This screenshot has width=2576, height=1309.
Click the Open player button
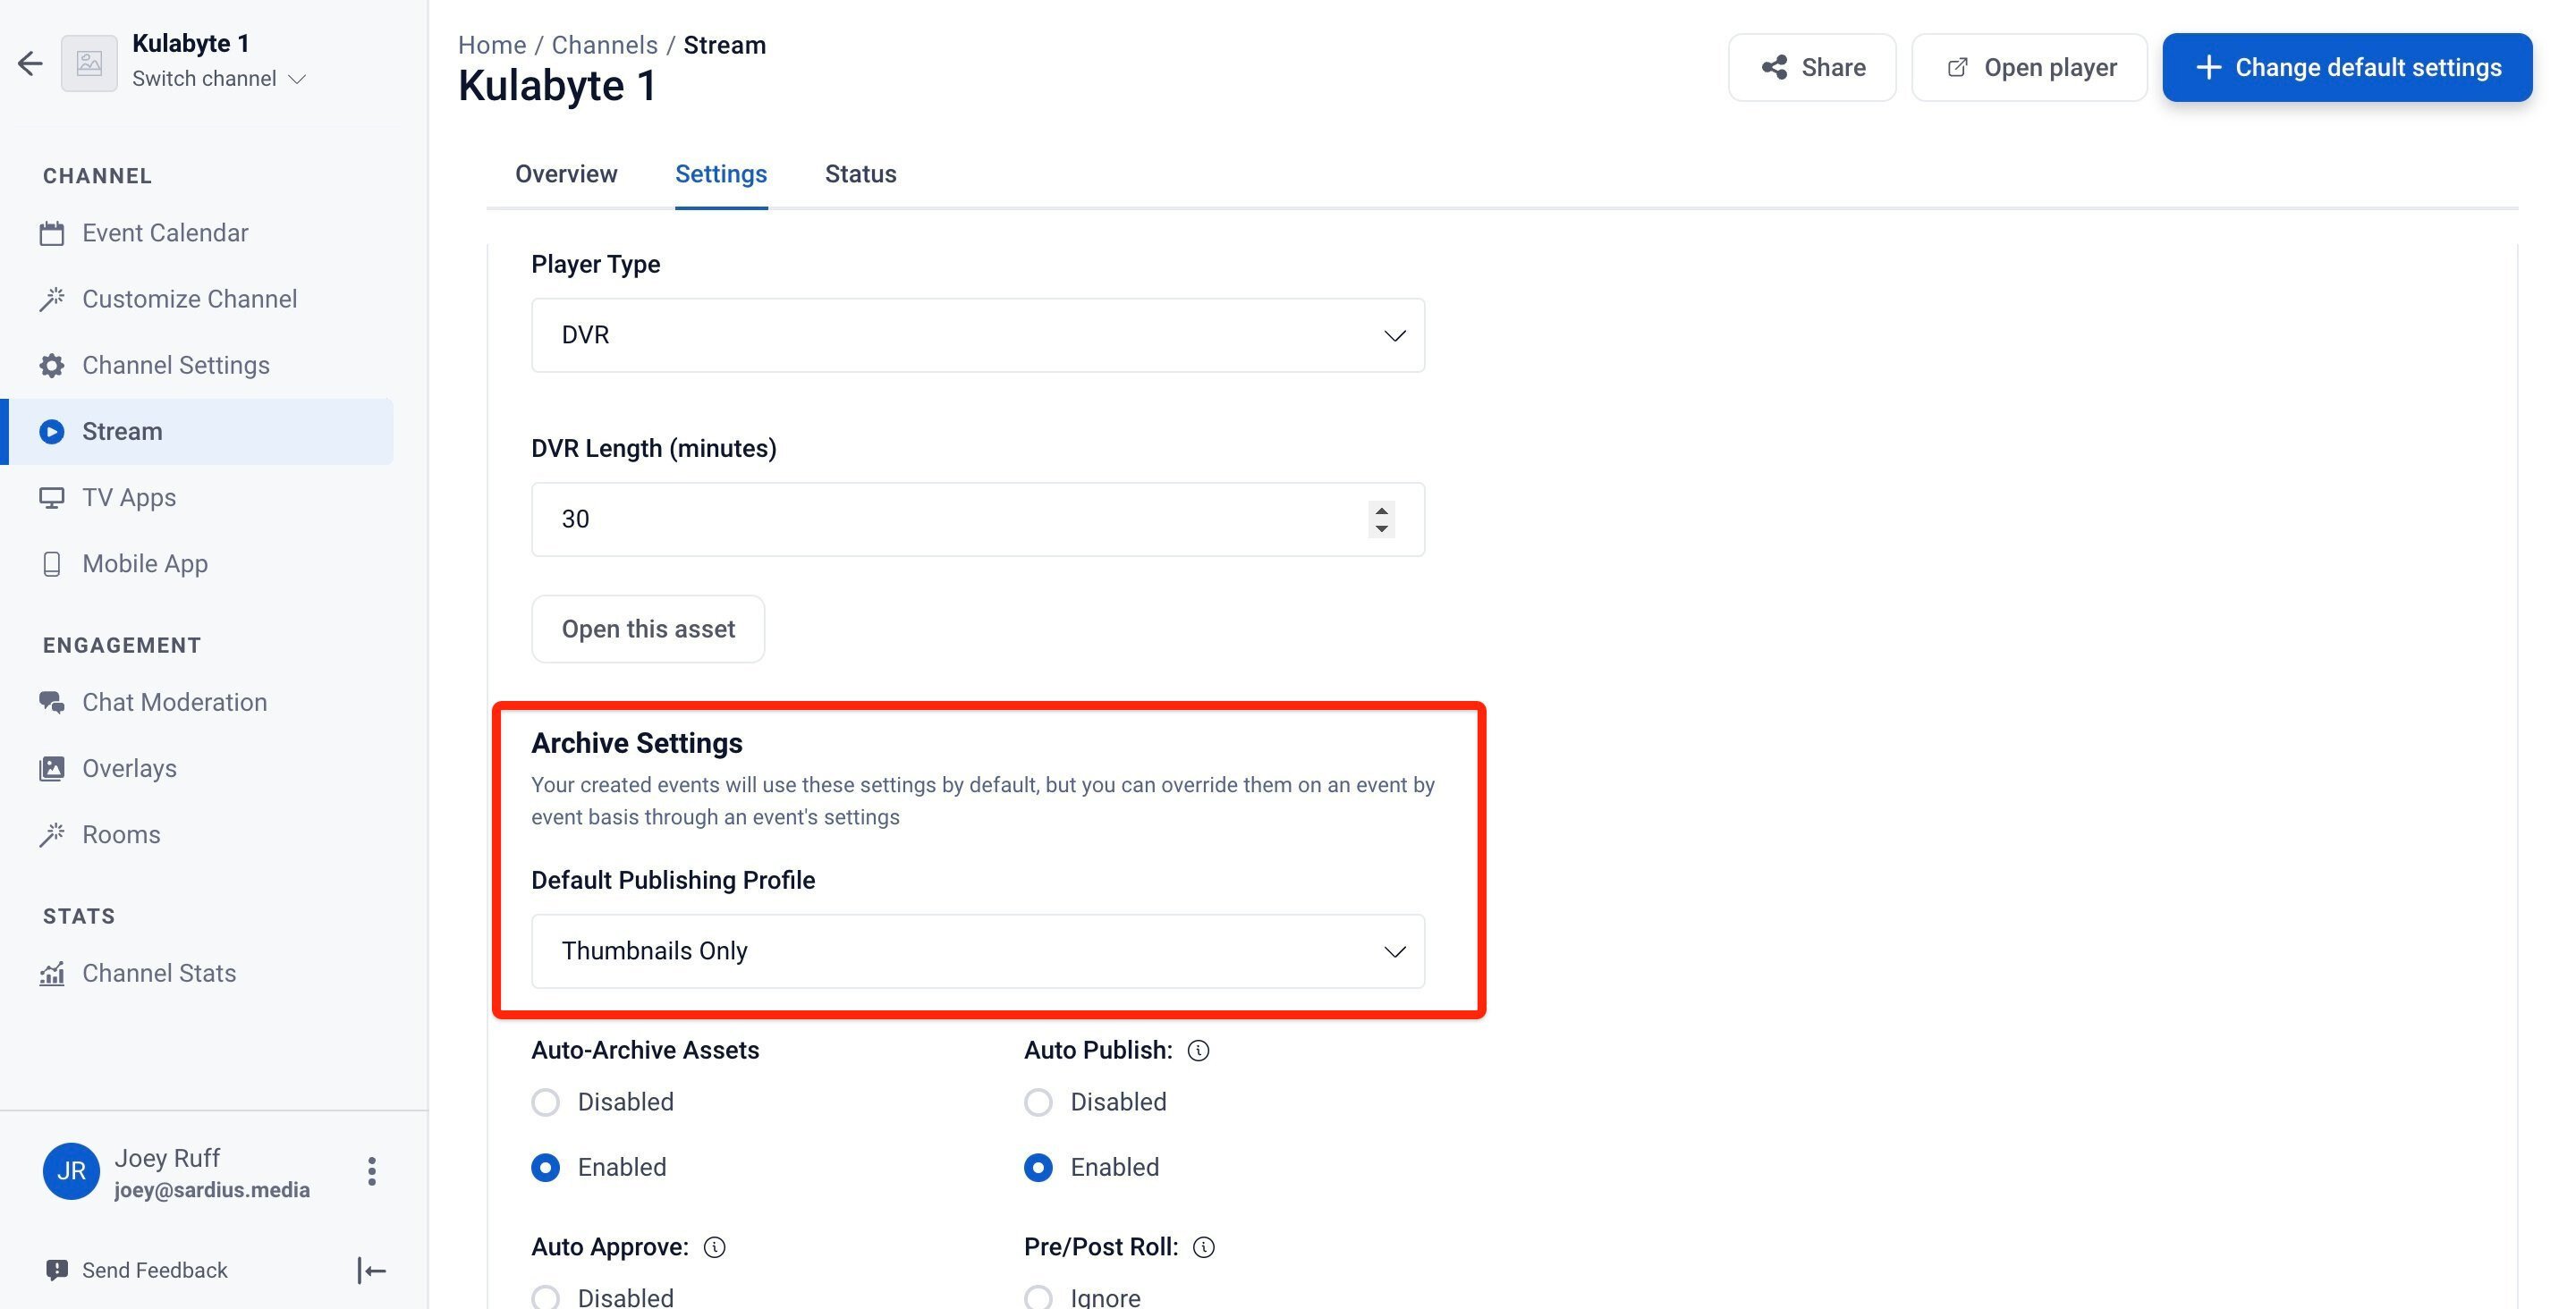click(x=2029, y=67)
